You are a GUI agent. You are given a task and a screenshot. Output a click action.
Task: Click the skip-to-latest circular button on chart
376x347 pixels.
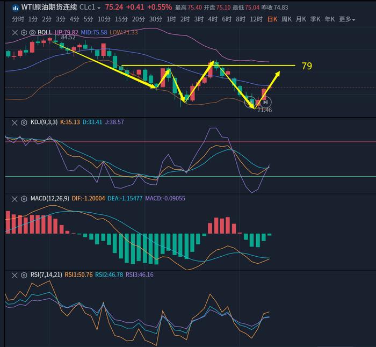point(266,102)
